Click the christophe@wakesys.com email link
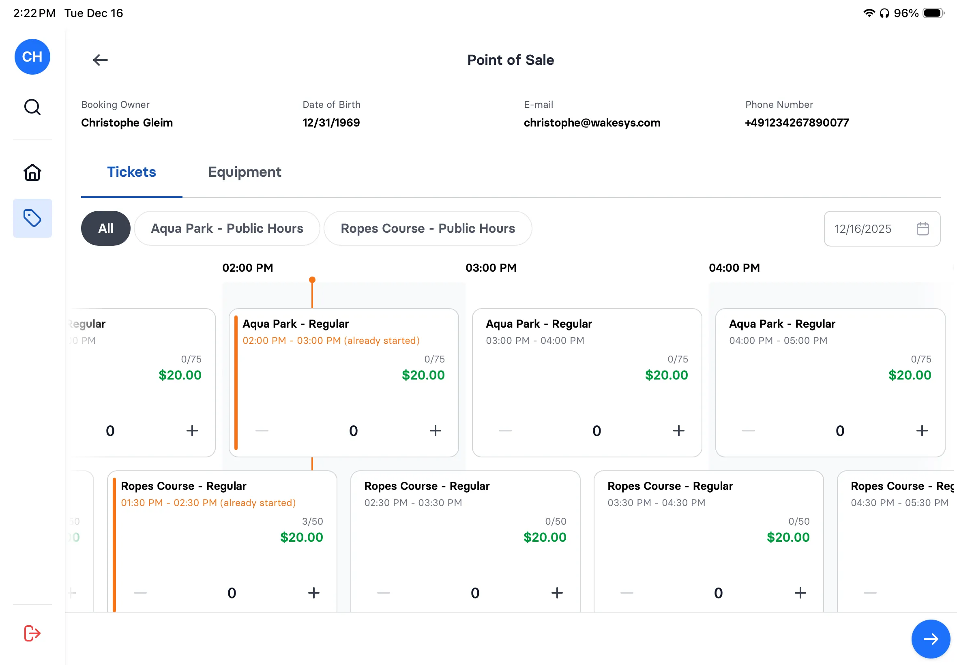 592,122
